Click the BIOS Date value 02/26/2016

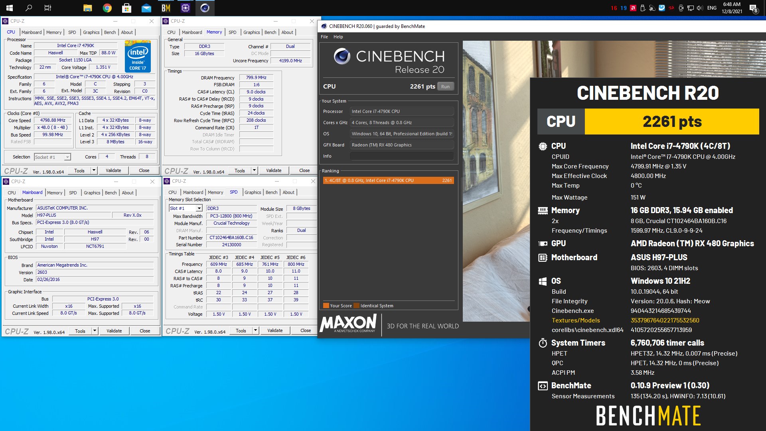[x=95, y=280]
